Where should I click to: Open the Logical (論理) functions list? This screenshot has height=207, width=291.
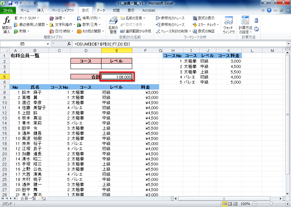[57, 18]
